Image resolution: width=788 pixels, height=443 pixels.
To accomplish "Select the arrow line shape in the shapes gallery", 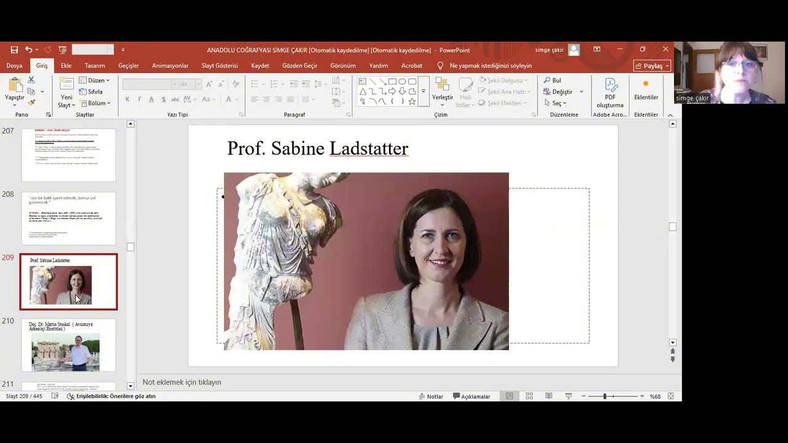I will click(x=382, y=81).
